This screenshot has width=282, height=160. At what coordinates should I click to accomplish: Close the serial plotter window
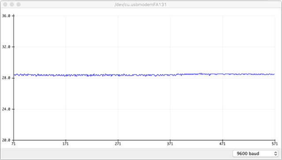[5, 4]
